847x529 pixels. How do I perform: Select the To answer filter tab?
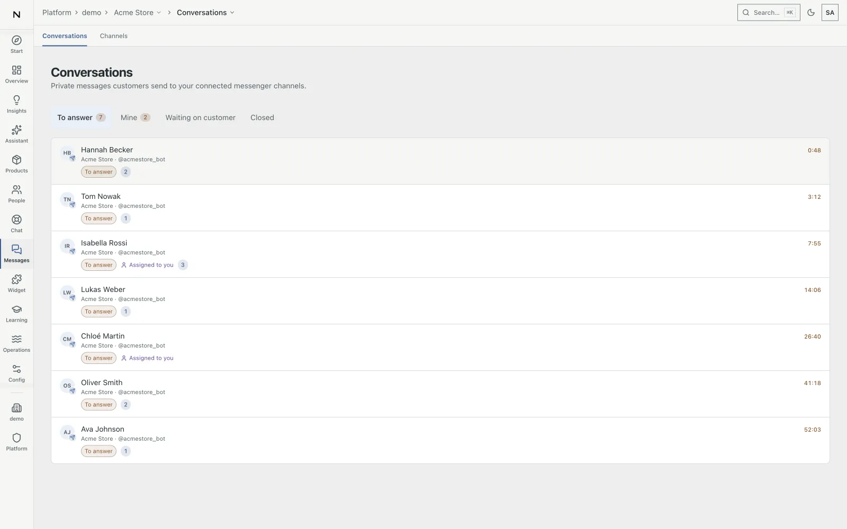point(81,117)
